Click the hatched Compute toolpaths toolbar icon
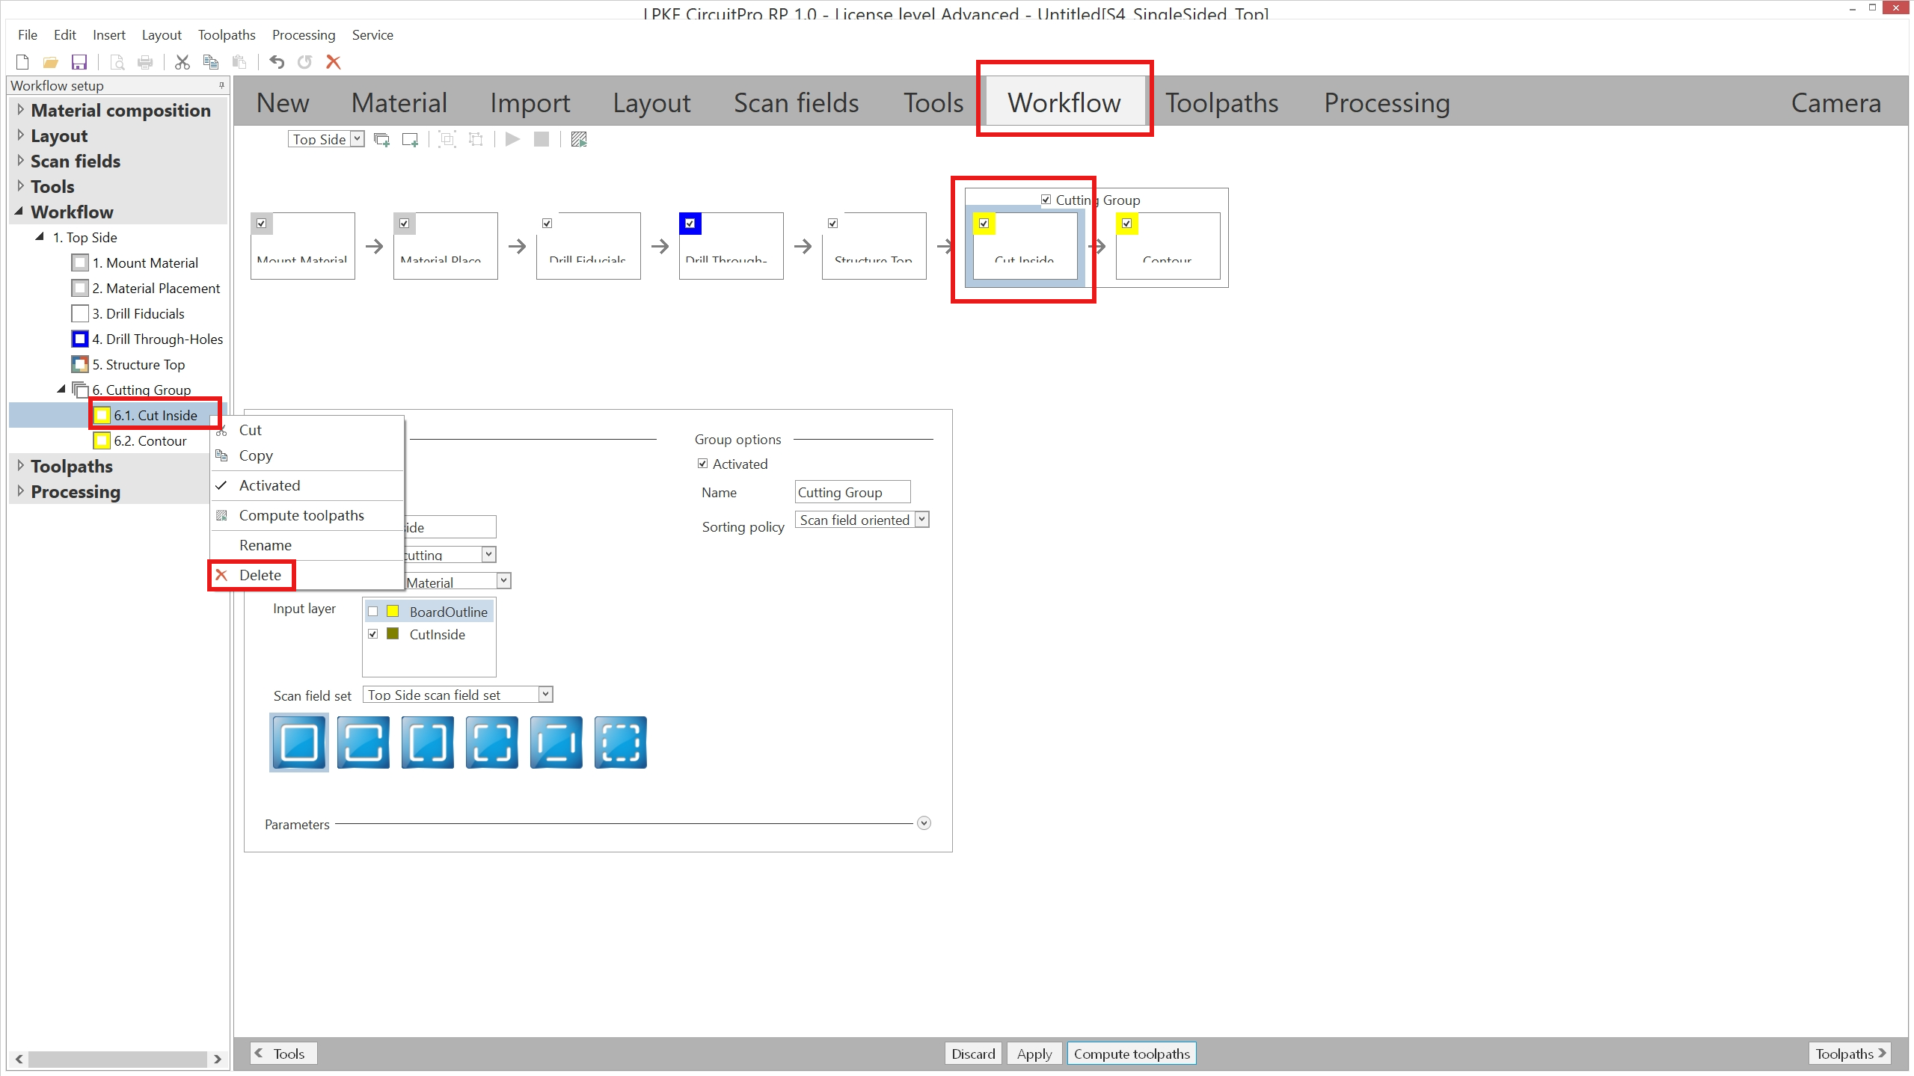This screenshot has height=1076, width=1914. point(579,139)
